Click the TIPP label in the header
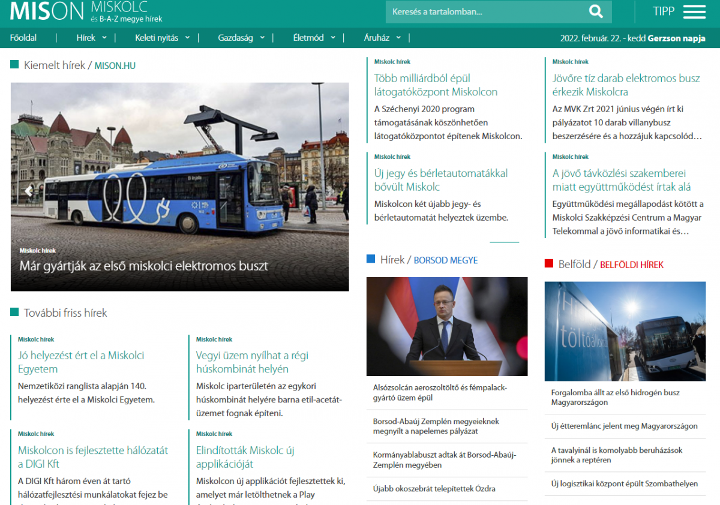Screen dimensions: 720x505 tap(663, 11)
